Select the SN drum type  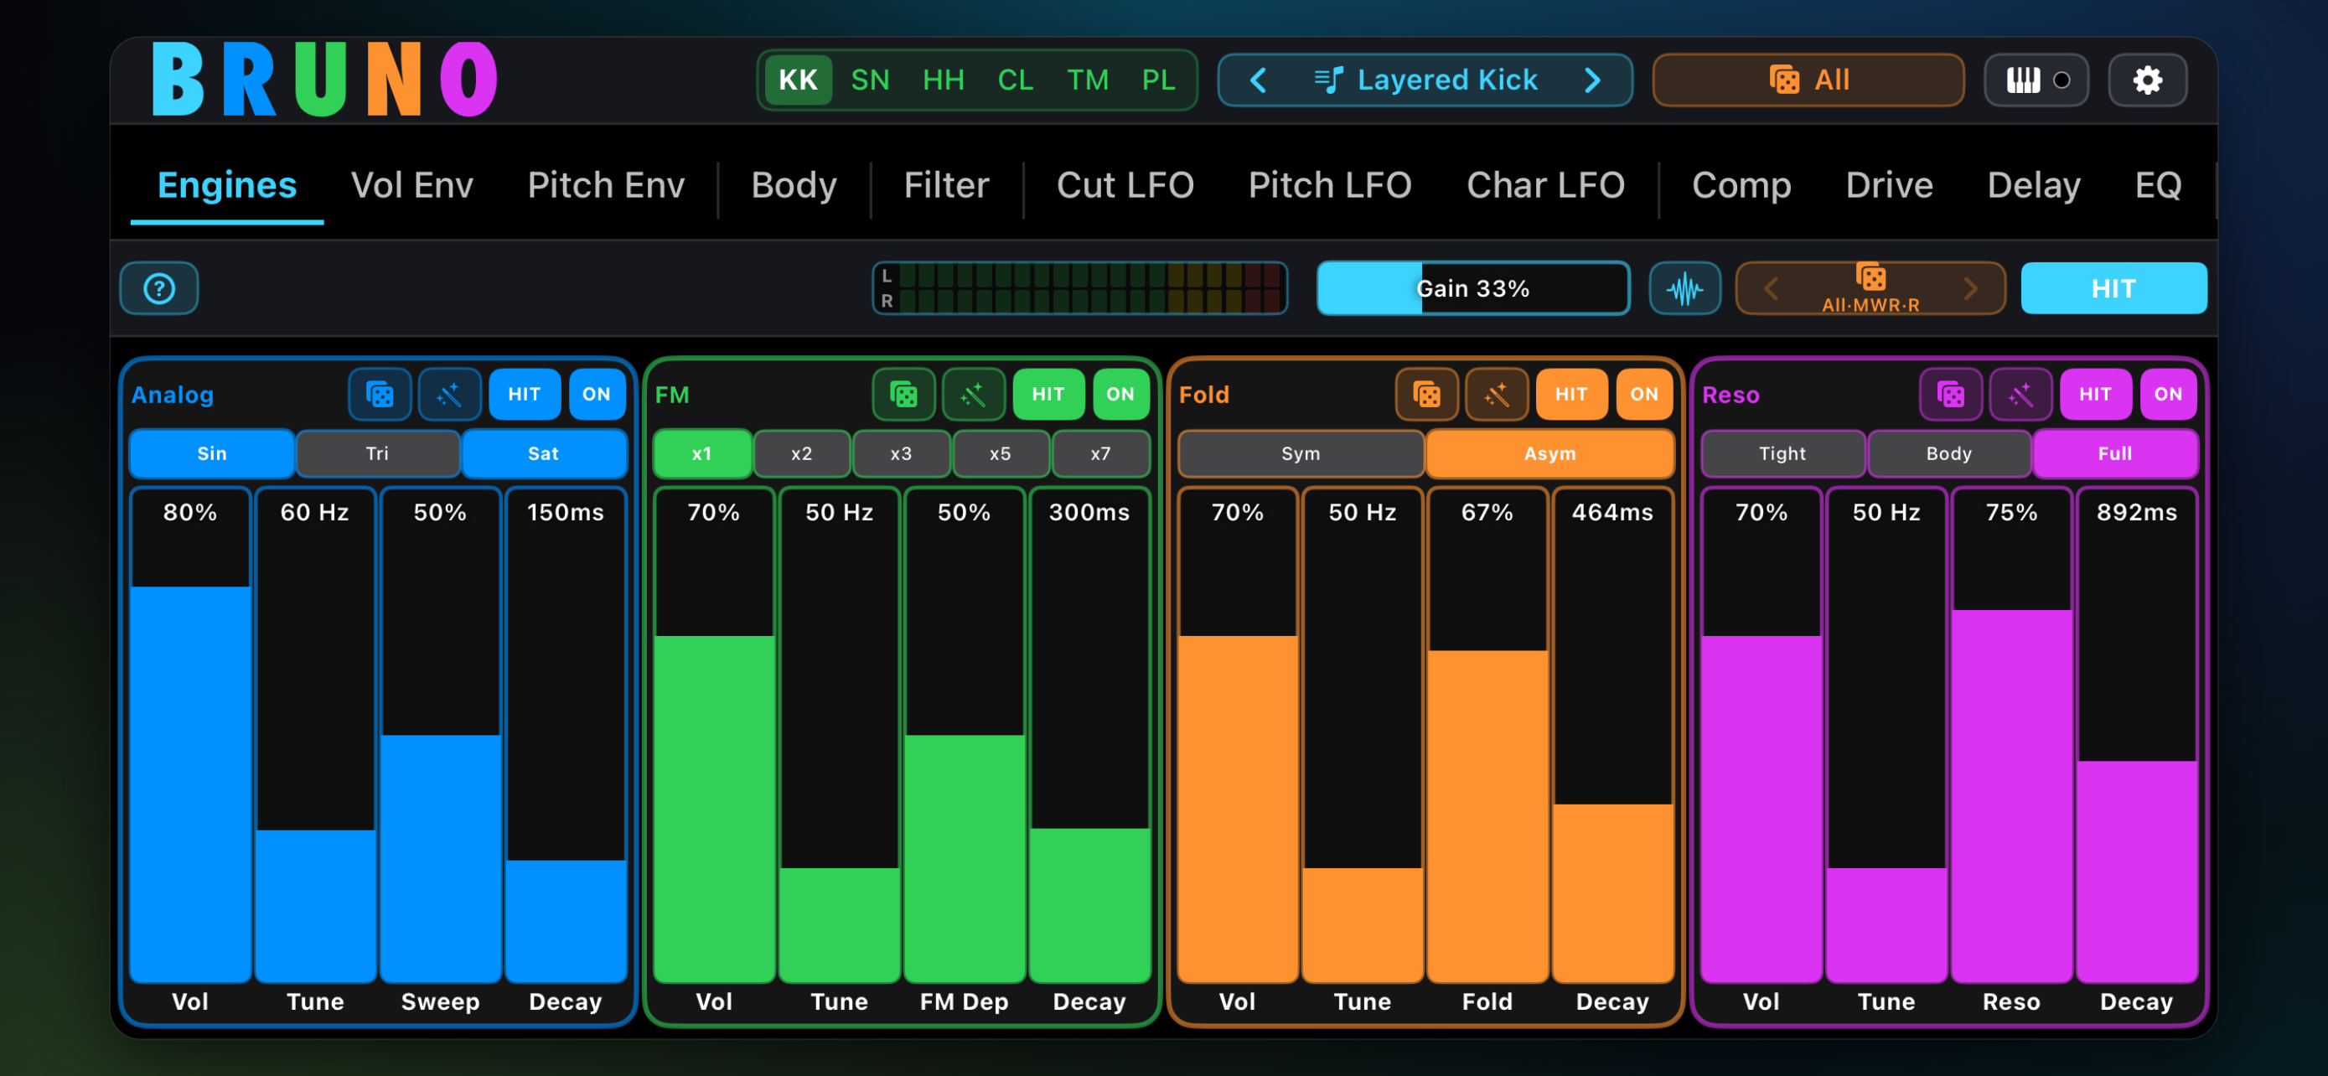coord(869,80)
